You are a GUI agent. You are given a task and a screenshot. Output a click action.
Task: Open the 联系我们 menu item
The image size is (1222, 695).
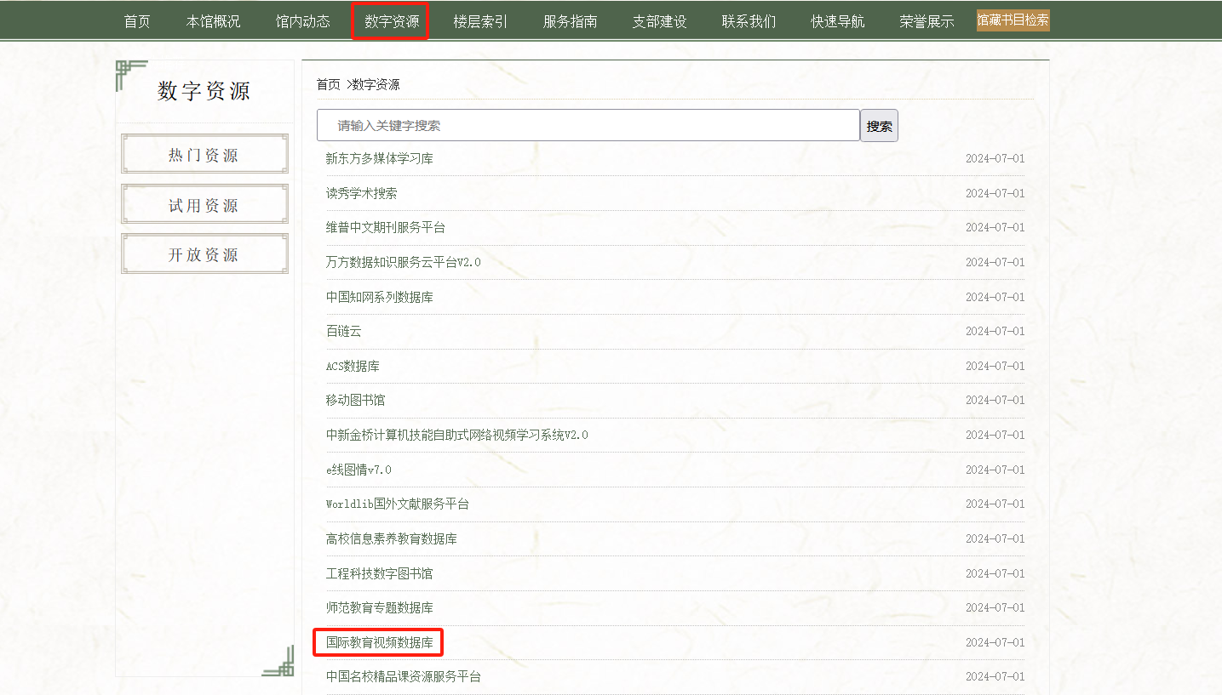click(749, 21)
